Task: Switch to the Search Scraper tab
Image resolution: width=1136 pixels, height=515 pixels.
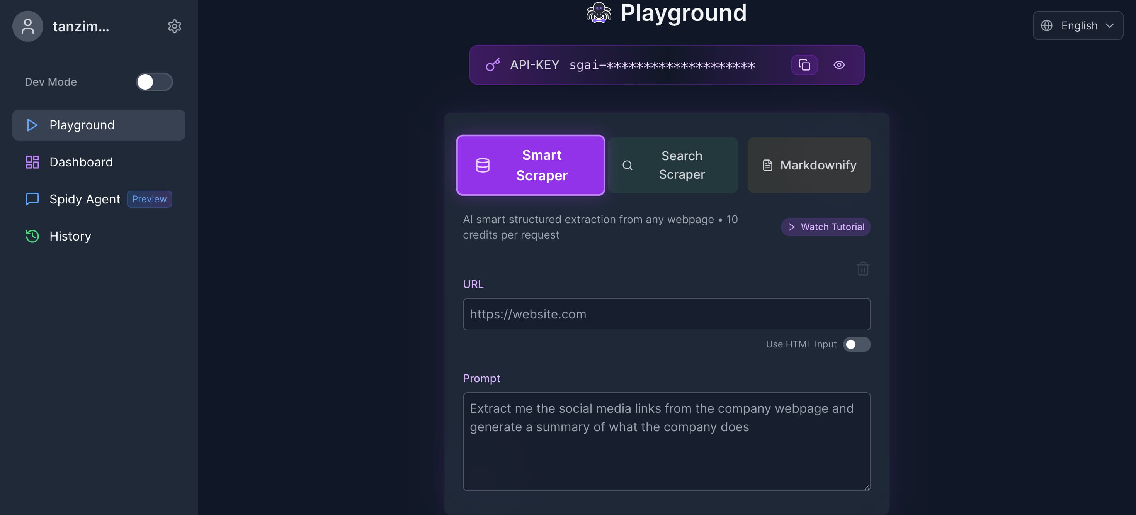Action: coord(673,165)
